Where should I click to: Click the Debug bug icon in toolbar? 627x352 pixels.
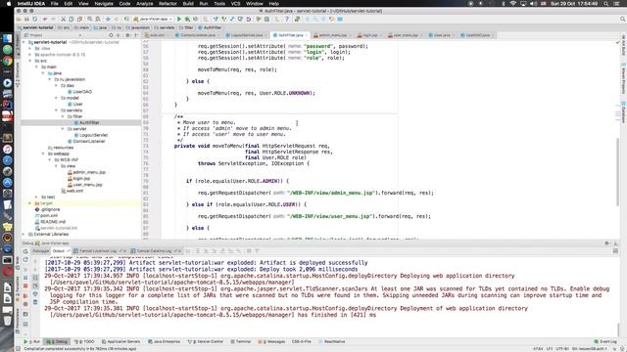point(187,20)
